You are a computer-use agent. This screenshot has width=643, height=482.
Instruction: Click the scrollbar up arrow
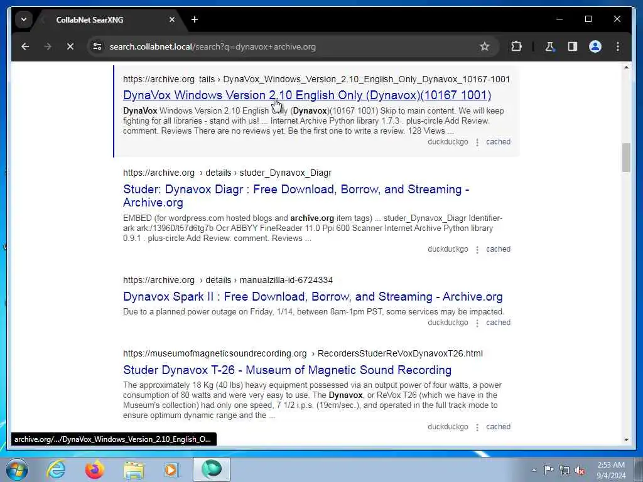pos(626,67)
